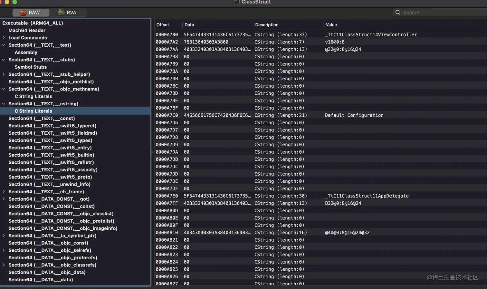Select the v16@0:8 value cell
Screen dimensions: 487x289
335,42
